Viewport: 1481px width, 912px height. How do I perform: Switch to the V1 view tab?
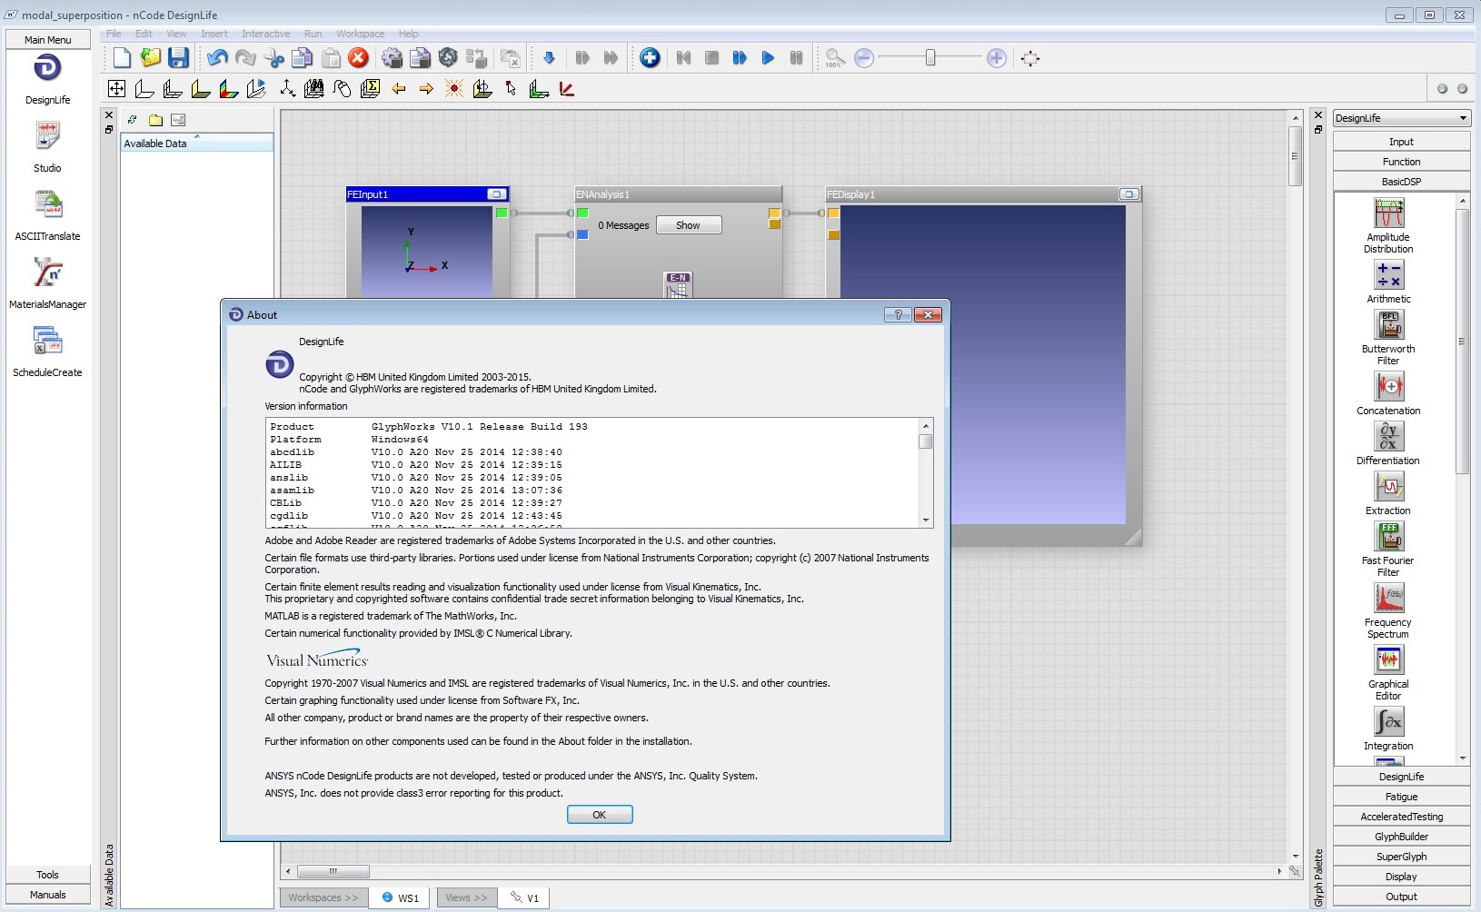525,897
